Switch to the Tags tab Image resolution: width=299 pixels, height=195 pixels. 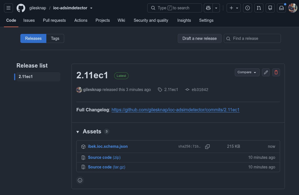click(x=55, y=38)
